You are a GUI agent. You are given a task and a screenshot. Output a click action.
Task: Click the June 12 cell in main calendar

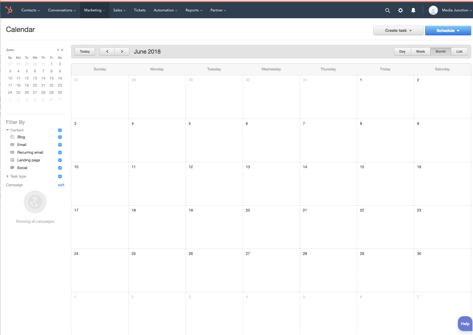click(214, 184)
